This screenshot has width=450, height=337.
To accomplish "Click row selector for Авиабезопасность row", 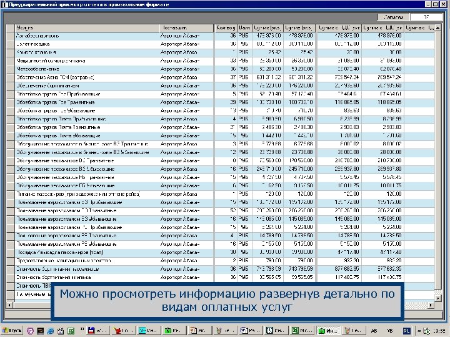I will (11, 36).
